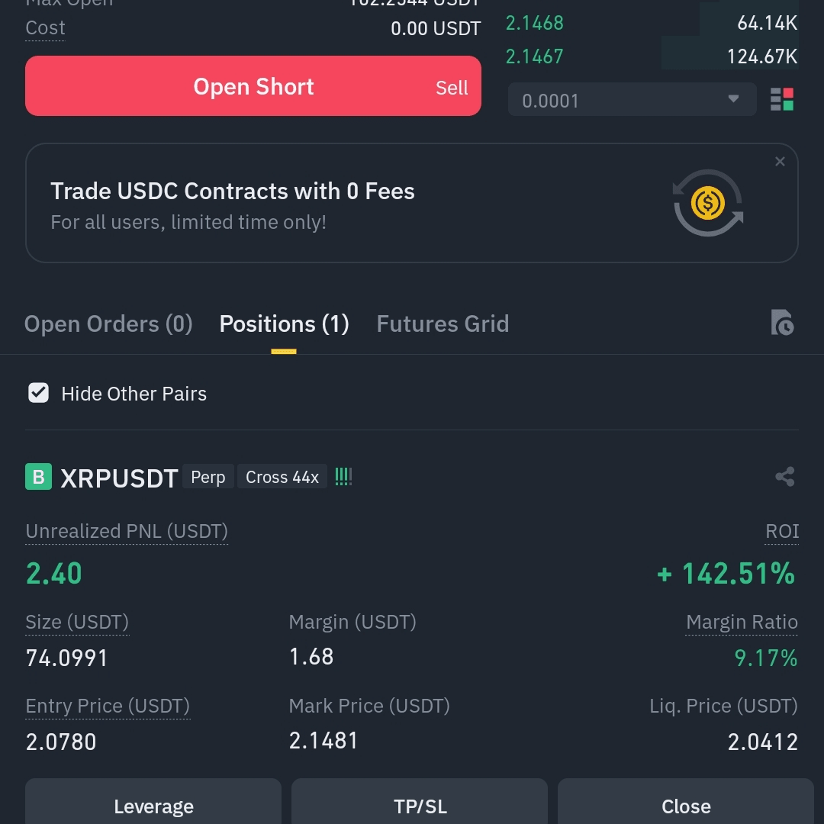This screenshot has height=824, width=824.
Task: Switch to Open Orders tab
Action: (108, 324)
